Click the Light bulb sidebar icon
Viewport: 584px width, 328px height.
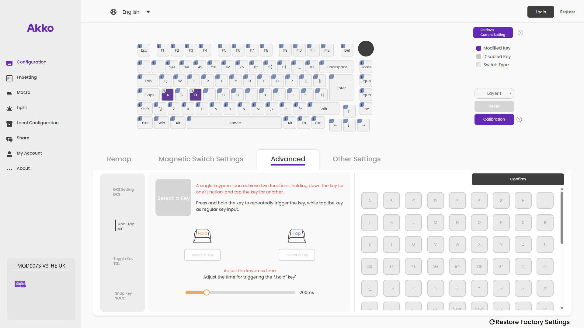[x=9, y=108]
